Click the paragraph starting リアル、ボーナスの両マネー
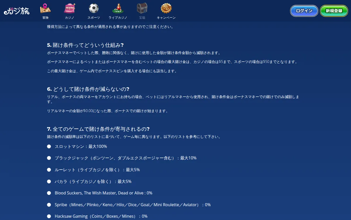The height and width of the screenshot is (220, 351). 173,99
